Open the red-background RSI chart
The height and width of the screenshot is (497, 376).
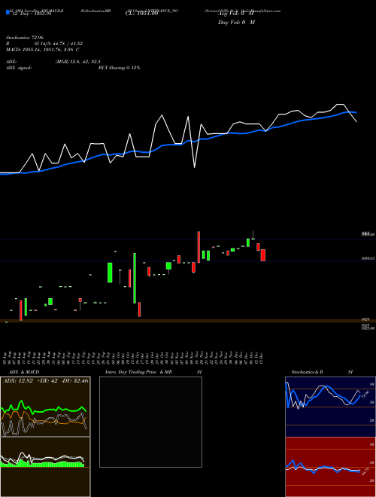(330, 467)
